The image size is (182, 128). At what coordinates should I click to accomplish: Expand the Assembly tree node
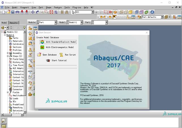point(8,53)
